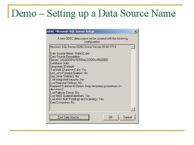Select the Data Source Description line
The height and width of the screenshot is (145, 194).
pos(65,57)
